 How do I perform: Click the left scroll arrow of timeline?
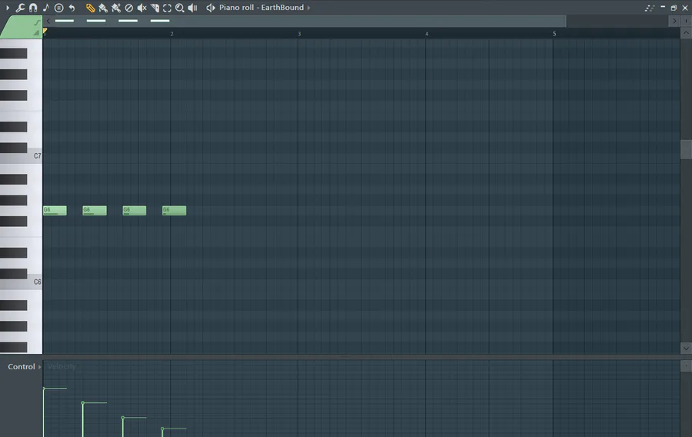click(48, 21)
